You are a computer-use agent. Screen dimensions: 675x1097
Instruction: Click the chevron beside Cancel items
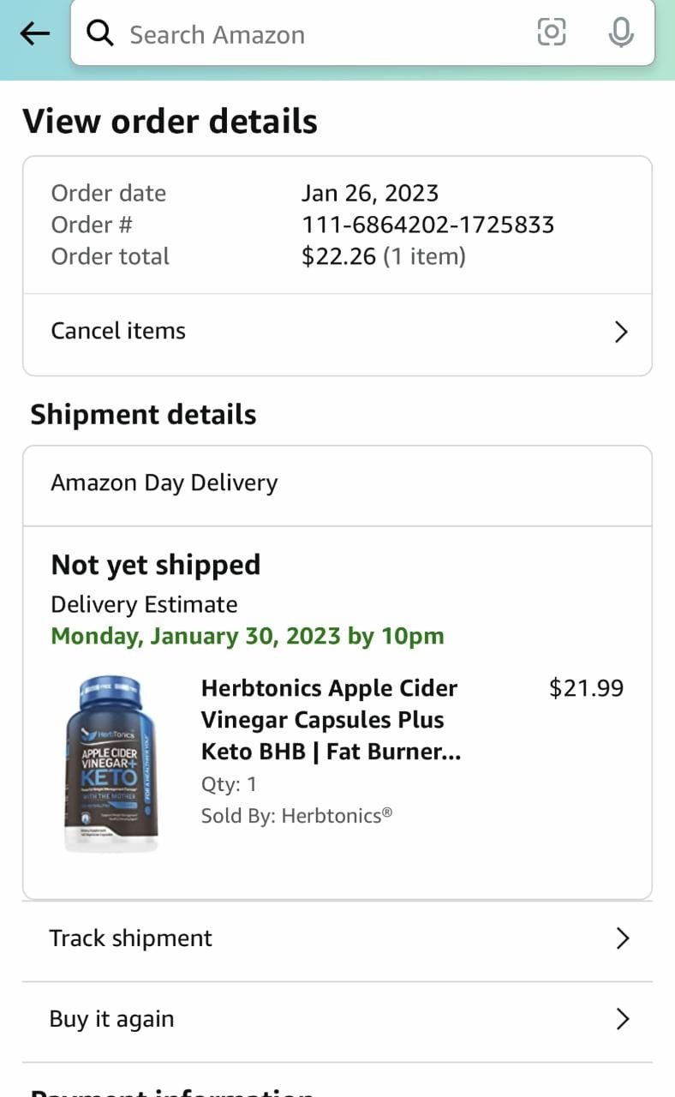622,333
